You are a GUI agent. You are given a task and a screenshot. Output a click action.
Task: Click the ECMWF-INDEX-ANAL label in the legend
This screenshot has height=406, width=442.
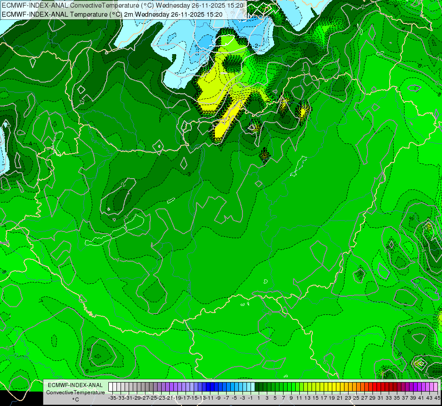pyautogui.click(x=75, y=385)
